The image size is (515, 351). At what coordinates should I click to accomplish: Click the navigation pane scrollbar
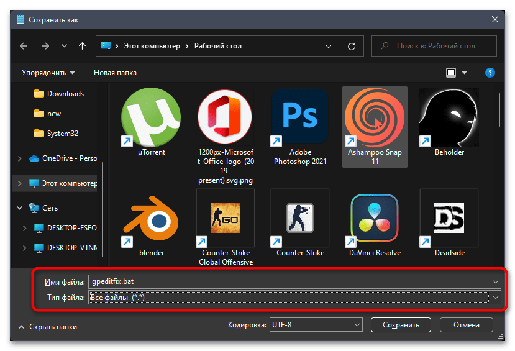pyautogui.click(x=103, y=209)
